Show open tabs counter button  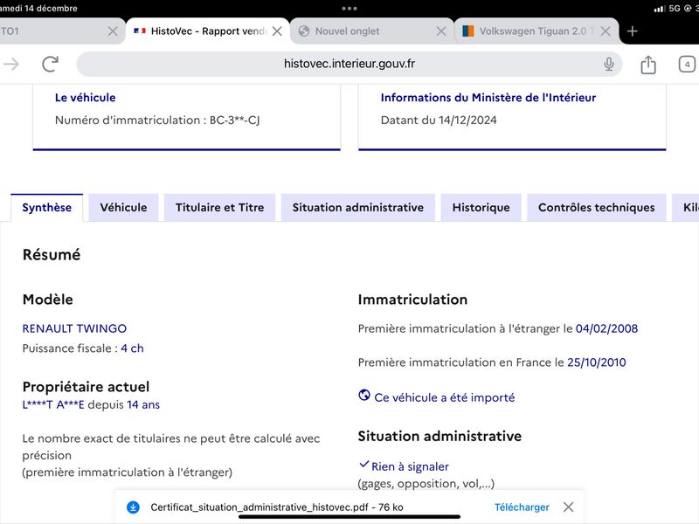[x=687, y=64]
